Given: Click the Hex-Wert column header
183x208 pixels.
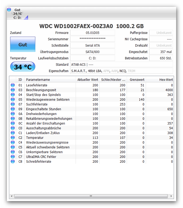Looking at the screenshot, I should (160, 79).
